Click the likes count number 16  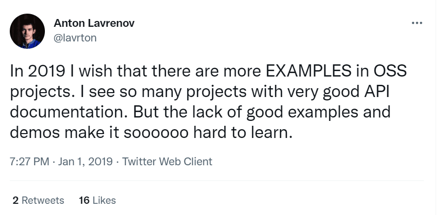[x=83, y=200]
